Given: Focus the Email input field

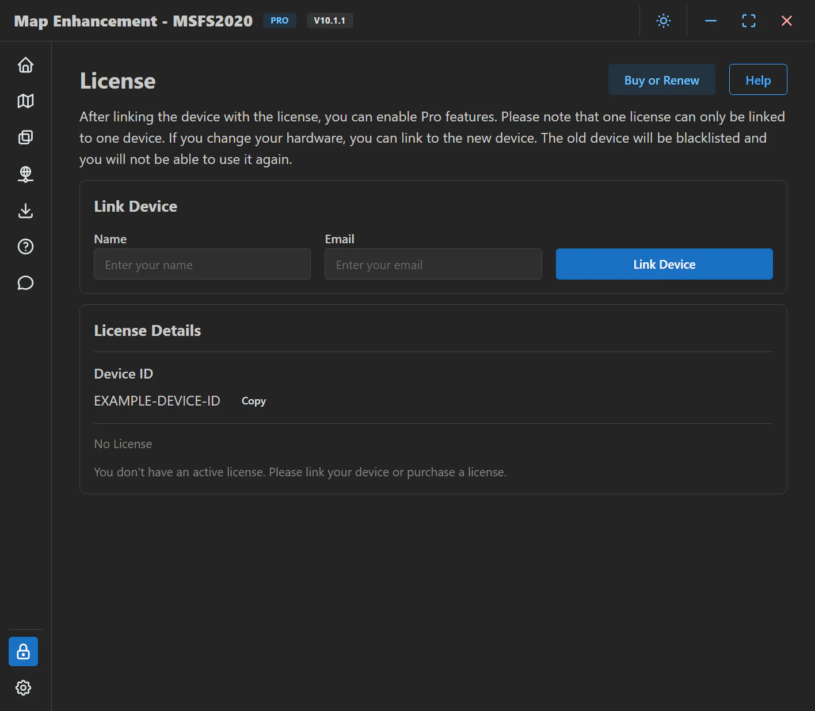Looking at the screenshot, I should pos(433,264).
